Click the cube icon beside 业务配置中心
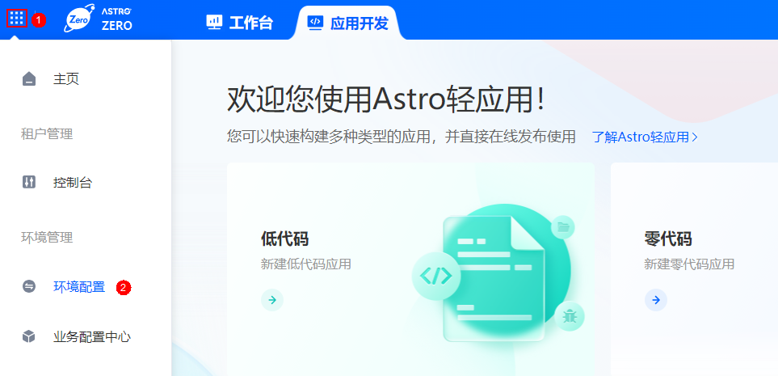The width and height of the screenshot is (778, 376). pyautogui.click(x=29, y=337)
